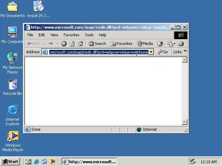Close the Internet Explorer window

185,27
